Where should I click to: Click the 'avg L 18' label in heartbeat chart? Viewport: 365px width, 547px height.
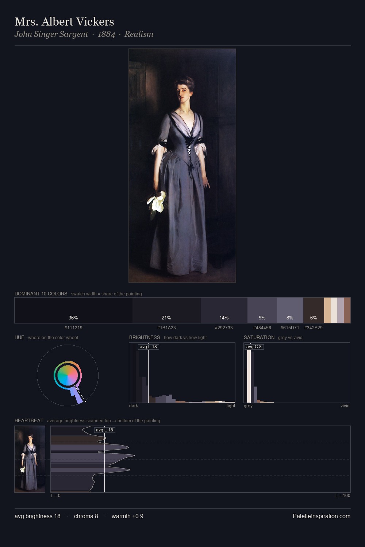point(105,430)
